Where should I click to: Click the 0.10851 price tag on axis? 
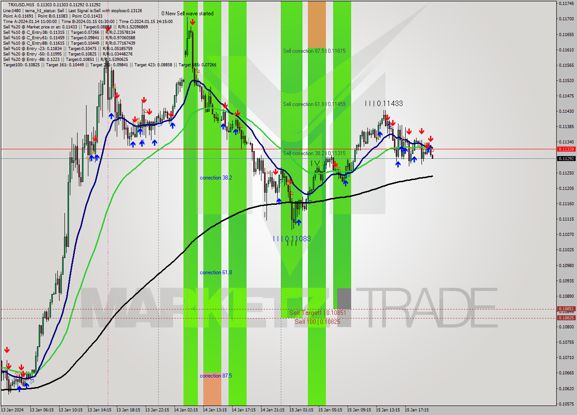[566, 309]
